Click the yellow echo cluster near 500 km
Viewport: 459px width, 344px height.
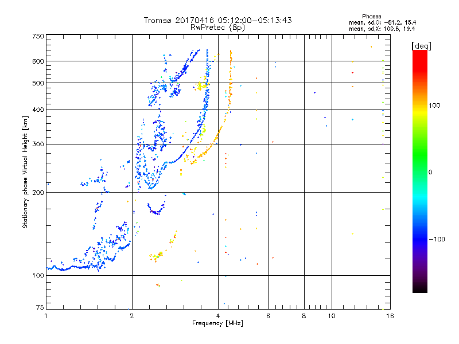[x=200, y=86]
